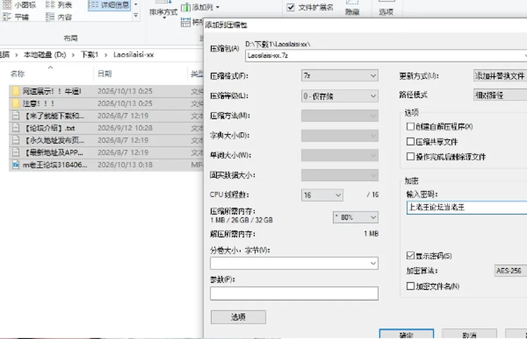
Task: Click the 隐藏 hide items ribbon button
Action: (x=352, y=8)
